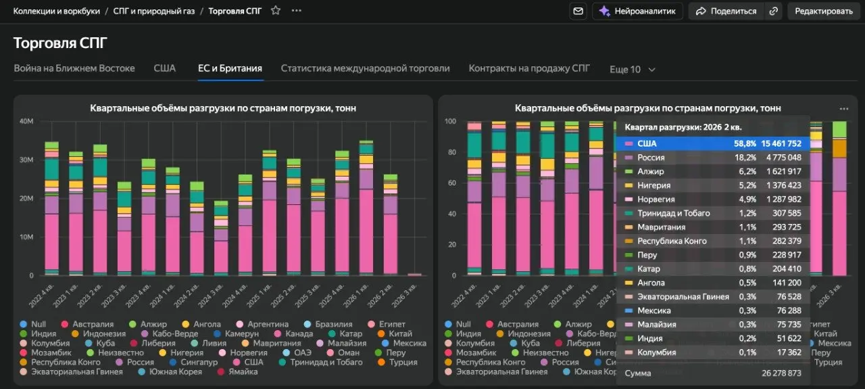The width and height of the screenshot is (865, 389).
Task: Click the Редактировать button
Action: pyautogui.click(x=824, y=11)
